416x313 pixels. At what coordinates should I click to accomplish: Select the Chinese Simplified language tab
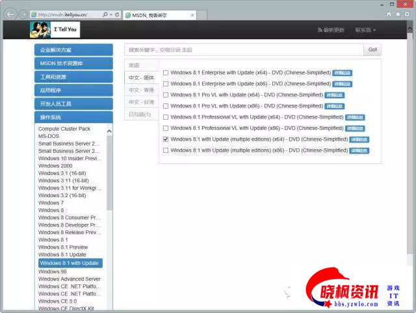[142, 77]
